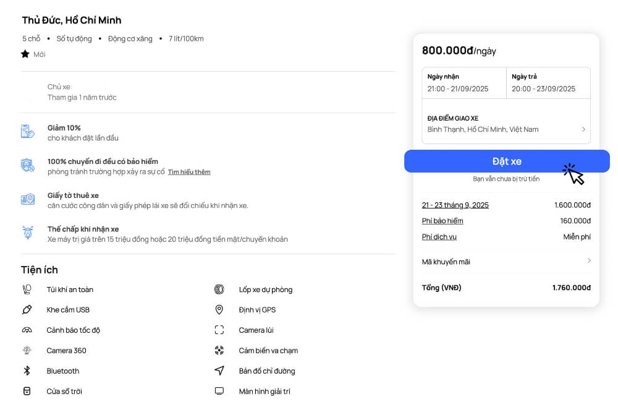Click the Camera lùi icon
The width and height of the screenshot is (618, 412).
(219, 330)
